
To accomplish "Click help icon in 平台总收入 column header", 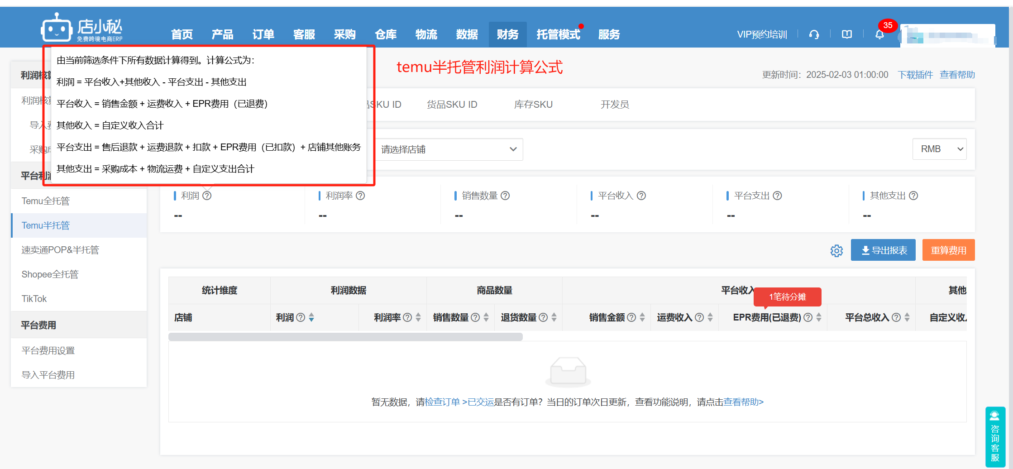I will click(x=896, y=317).
